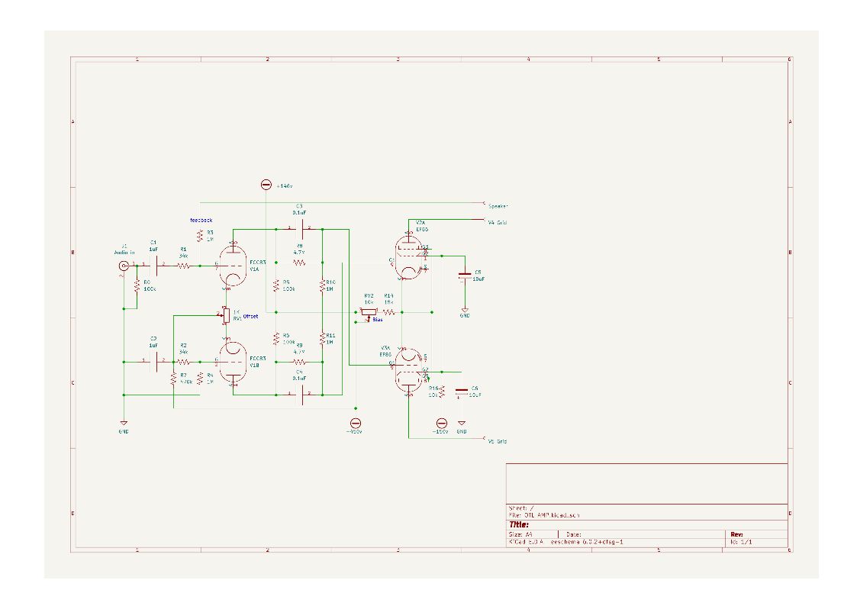The width and height of the screenshot is (857, 606).
Task: Select resistor R14 15k symbol
Action: coord(388,312)
